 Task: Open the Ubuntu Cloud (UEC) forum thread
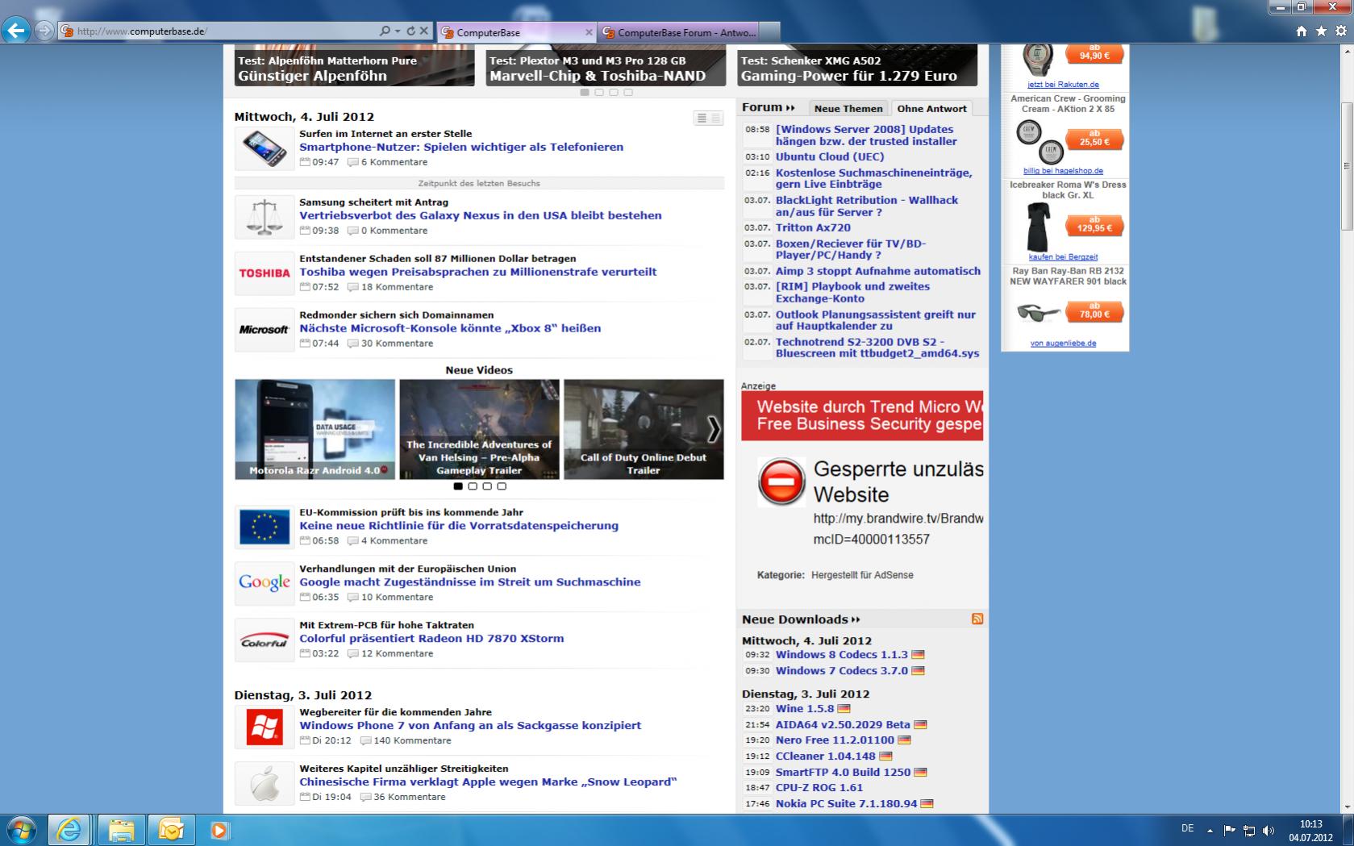[x=830, y=156]
